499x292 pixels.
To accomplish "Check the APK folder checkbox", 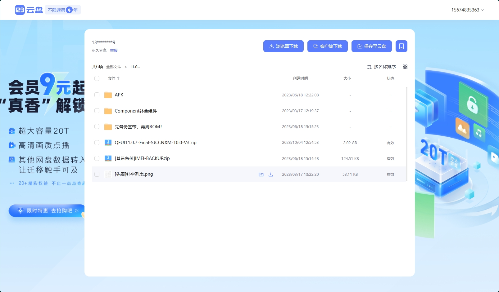I will tap(97, 95).
